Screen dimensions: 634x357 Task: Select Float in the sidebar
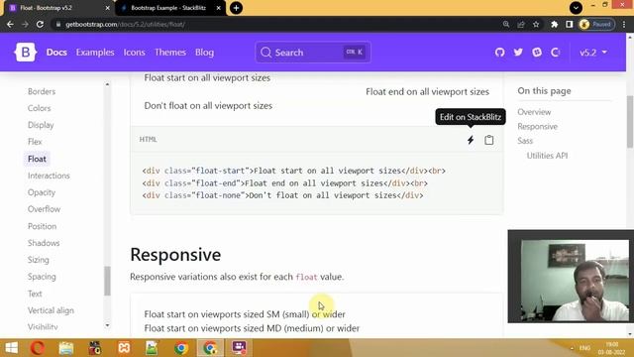(x=37, y=159)
